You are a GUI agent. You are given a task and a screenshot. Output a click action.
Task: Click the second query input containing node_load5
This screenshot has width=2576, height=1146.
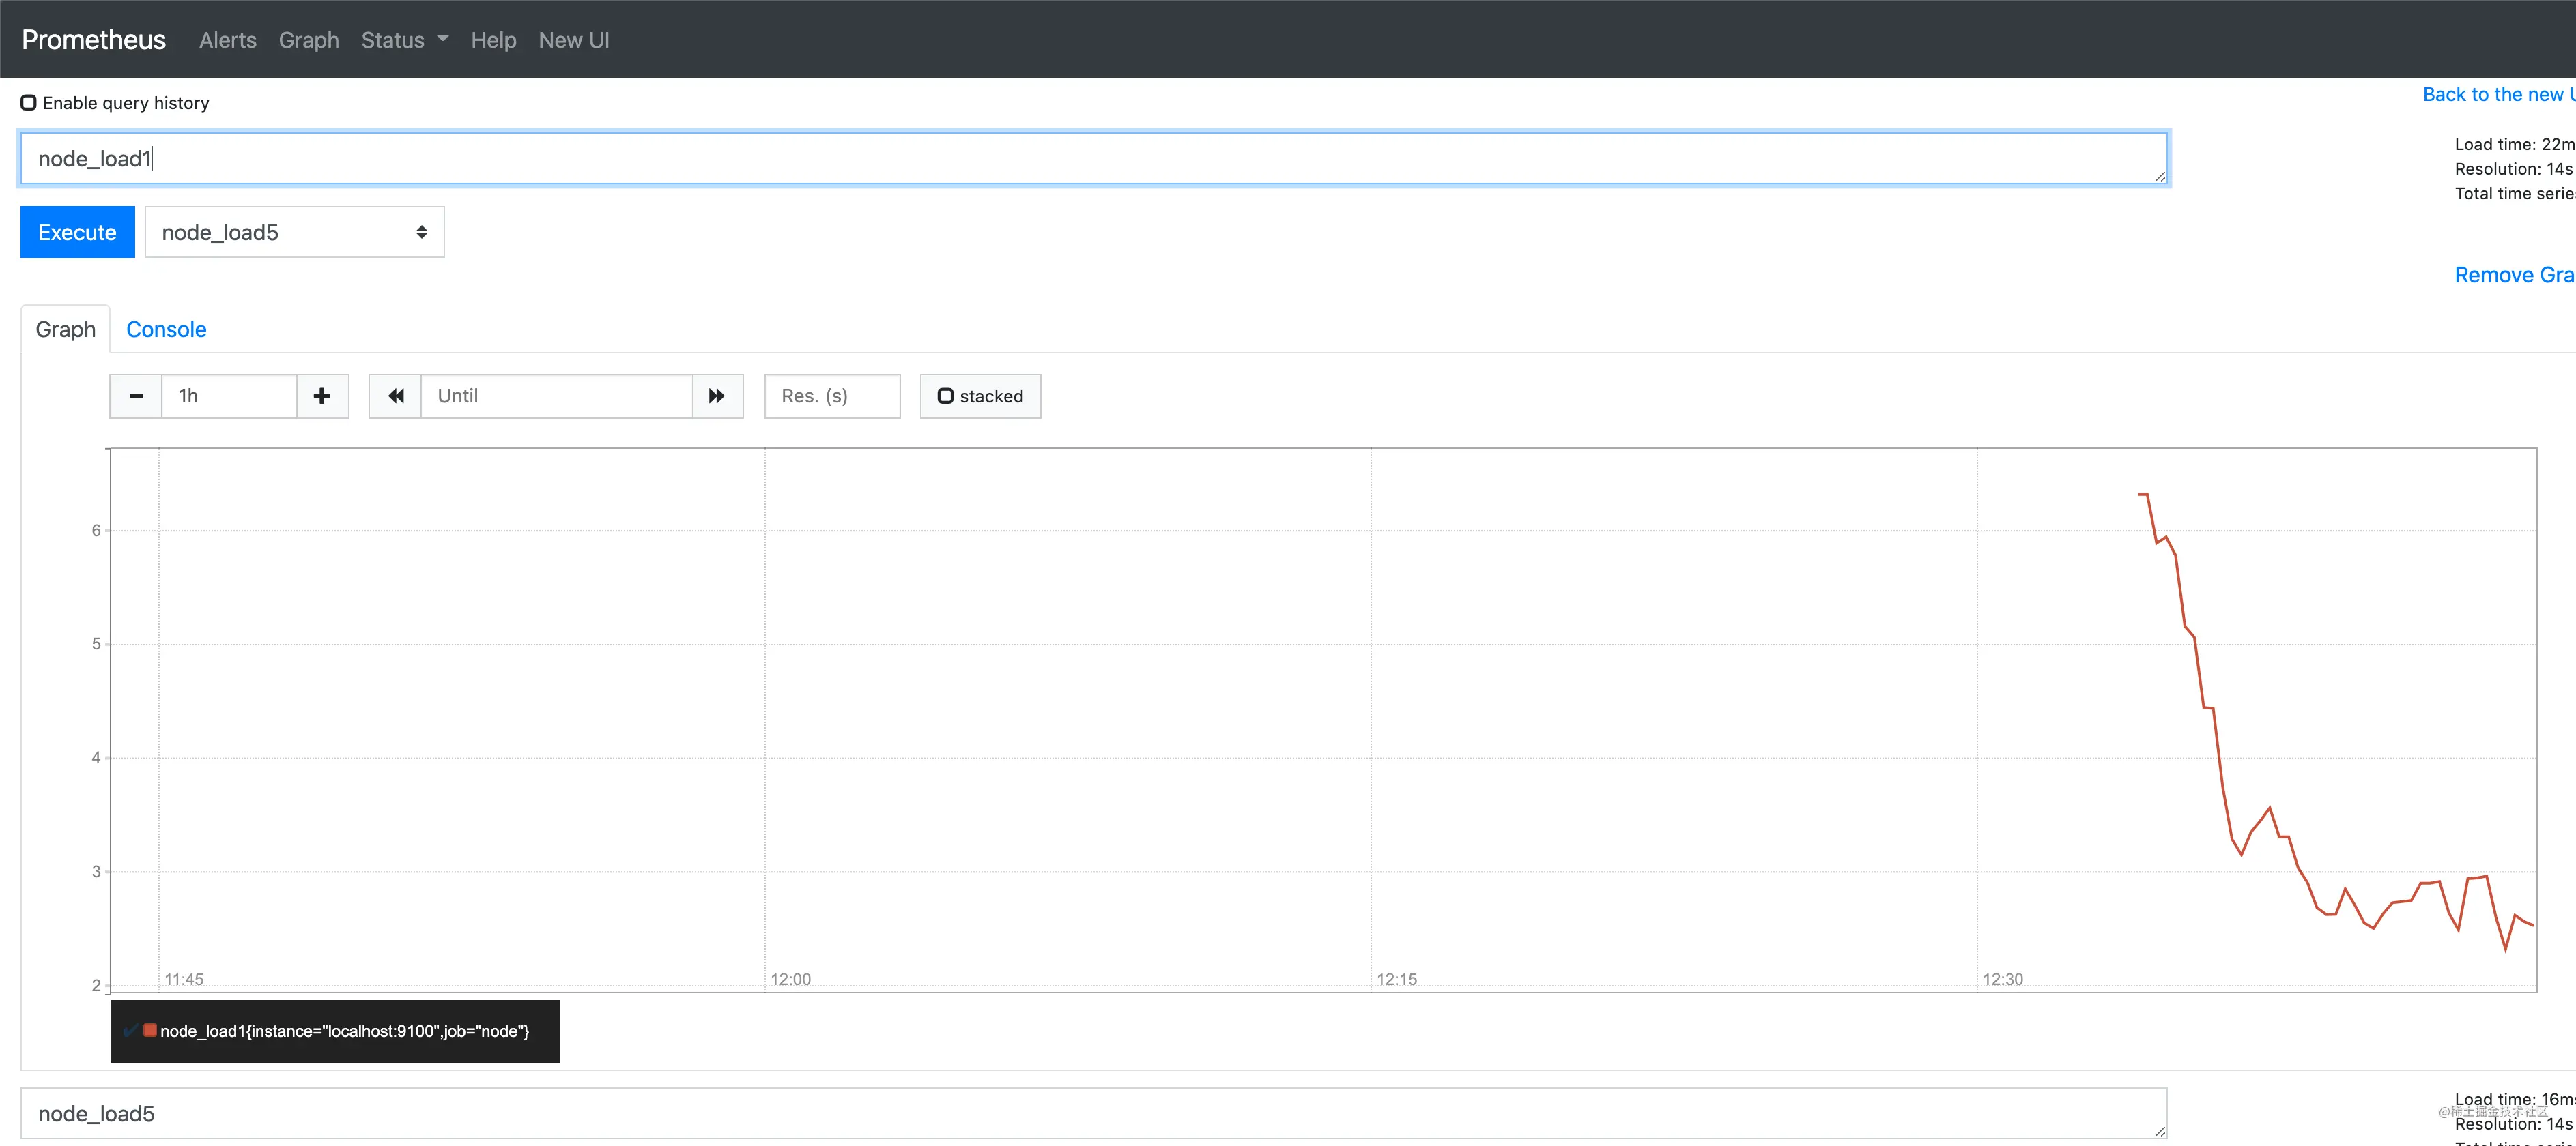coord(1094,1113)
